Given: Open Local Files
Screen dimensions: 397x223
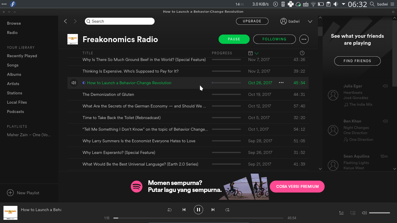Looking at the screenshot, I should click(x=17, y=102).
